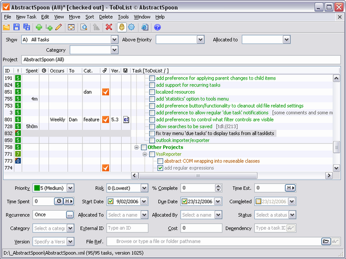Image resolution: width=346 pixels, height=259 pixels.
Task: Open the New Task menu
Action: click(26, 17)
